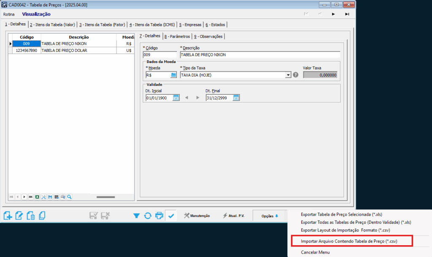Click into the Descrição input field
Image resolution: width=432 pixels, height=257 pixels.
(x=260, y=55)
